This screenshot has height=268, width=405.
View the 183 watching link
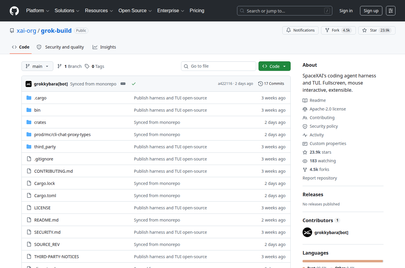point(319,161)
